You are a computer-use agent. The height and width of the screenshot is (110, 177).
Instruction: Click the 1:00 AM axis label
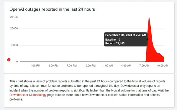pyautogui.click(x=108, y=66)
